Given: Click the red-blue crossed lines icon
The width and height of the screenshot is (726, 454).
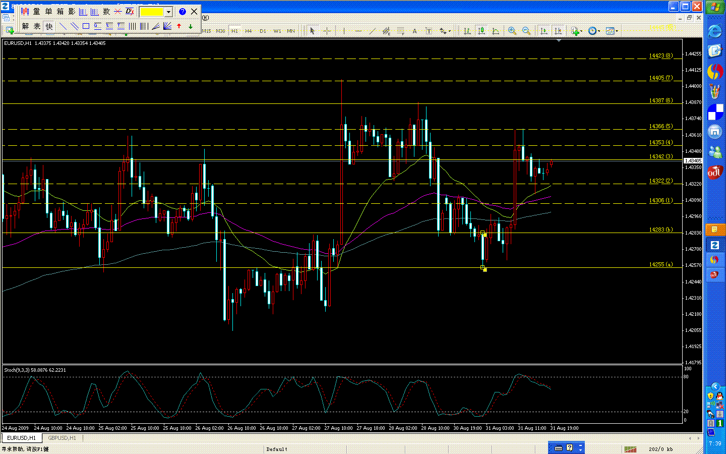Looking at the screenshot, I should [118, 12].
